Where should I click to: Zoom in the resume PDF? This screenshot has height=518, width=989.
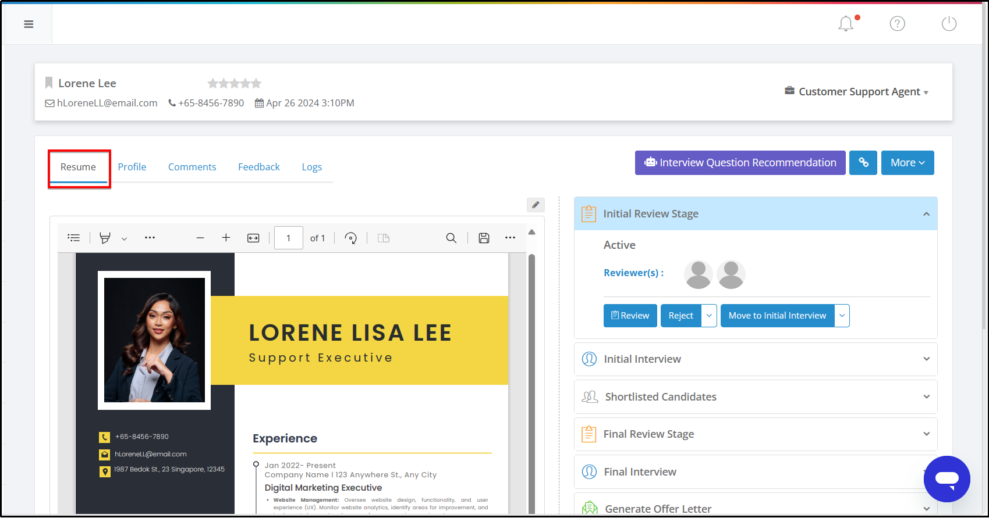(226, 238)
